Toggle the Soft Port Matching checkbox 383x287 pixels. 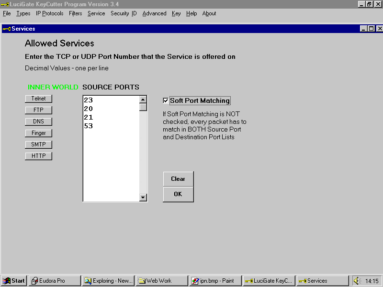tap(166, 100)
